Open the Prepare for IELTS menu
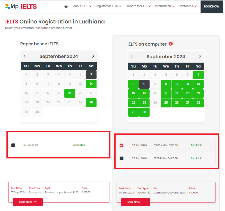The image size is (225, 211). [138, 6]
